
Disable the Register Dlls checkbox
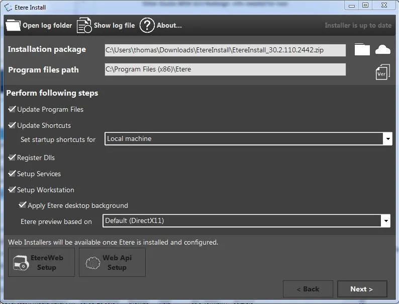point(13,158)
